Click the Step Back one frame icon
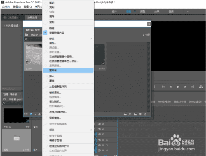Image resolution: width=206 pixels, height=156 pixels. point(171,87)
